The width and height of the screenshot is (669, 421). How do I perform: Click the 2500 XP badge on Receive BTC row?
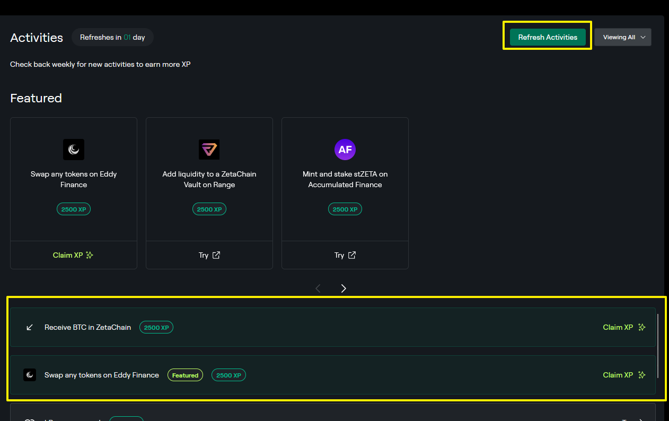click(156, 327)
